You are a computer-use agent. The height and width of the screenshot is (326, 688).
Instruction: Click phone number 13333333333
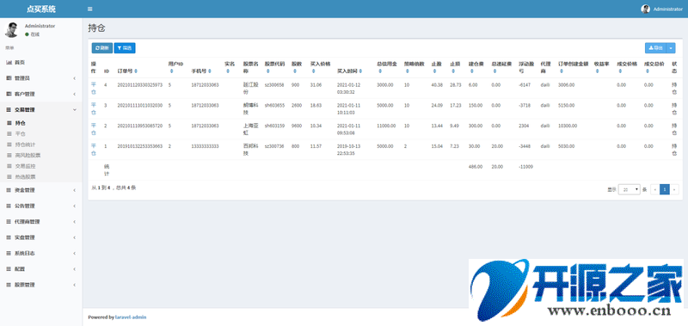tap(205, 146)
